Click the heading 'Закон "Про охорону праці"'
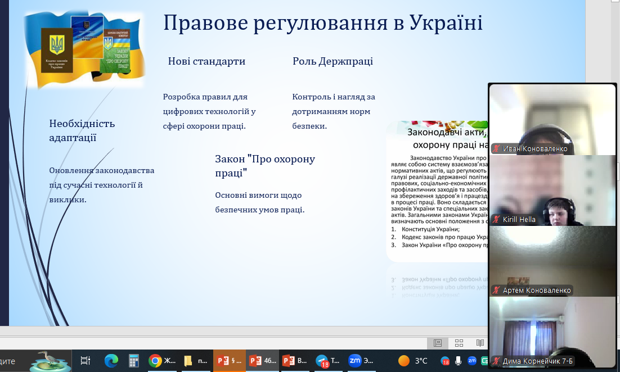 265,166
